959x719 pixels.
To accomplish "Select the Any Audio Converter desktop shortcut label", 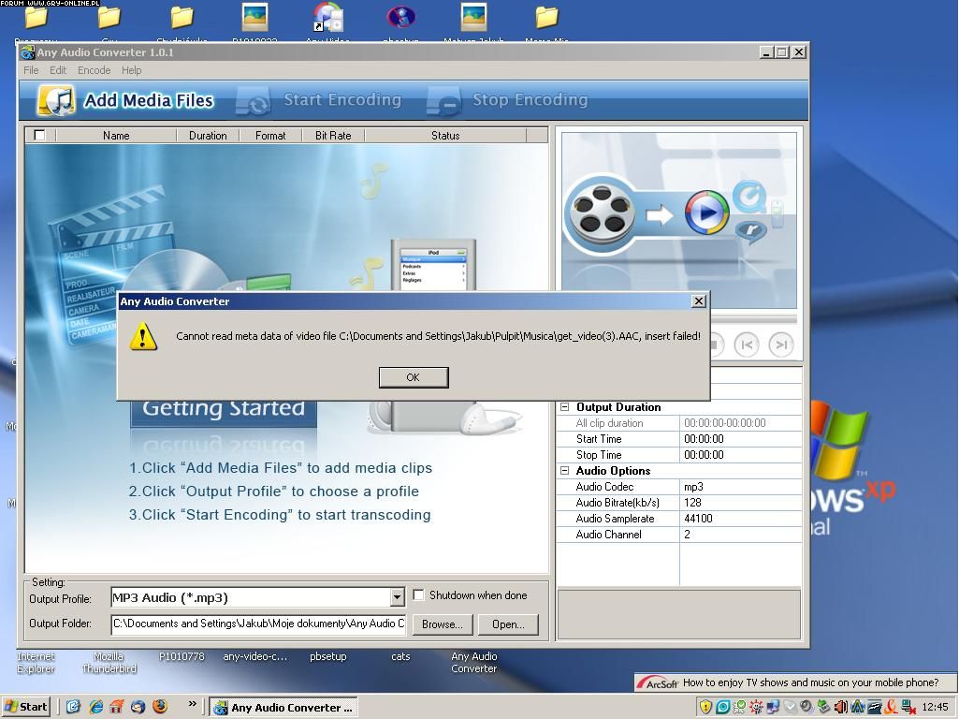I will coord(474,662).
